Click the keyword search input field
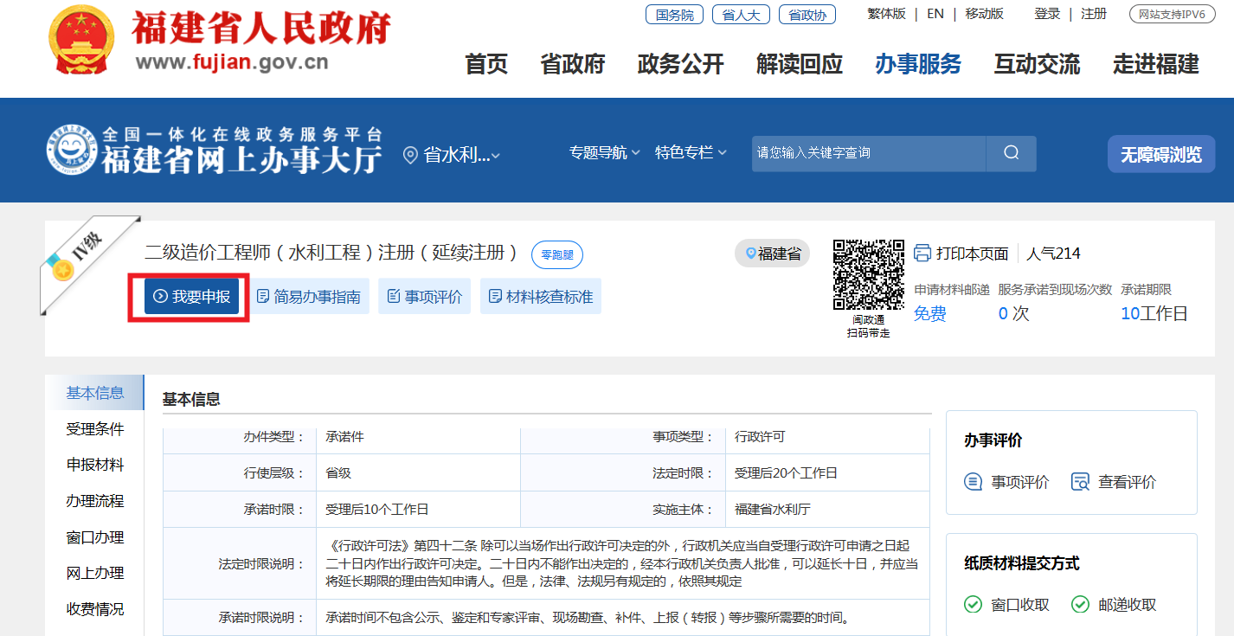 tap(868, 153)
